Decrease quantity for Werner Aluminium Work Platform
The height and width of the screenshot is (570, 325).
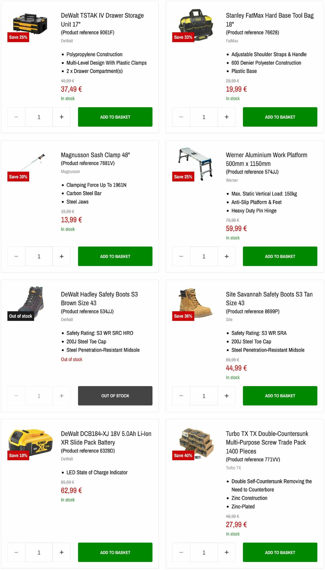(181, 256)
